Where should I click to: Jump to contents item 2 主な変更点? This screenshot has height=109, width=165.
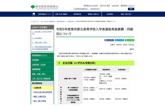37,38
